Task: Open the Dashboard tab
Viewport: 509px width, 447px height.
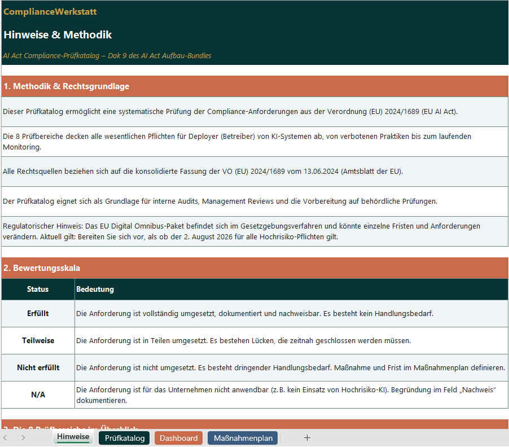Action: [x=178, y=437]
